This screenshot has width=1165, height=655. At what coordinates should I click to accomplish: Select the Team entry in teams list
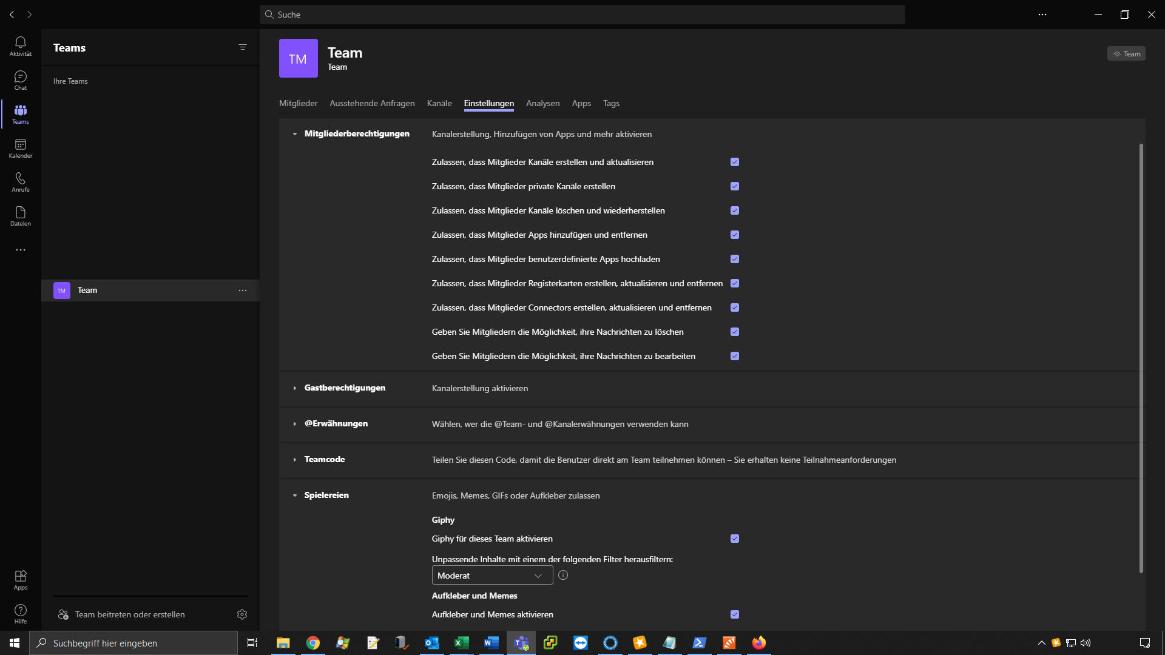click(x=150, y=291)
